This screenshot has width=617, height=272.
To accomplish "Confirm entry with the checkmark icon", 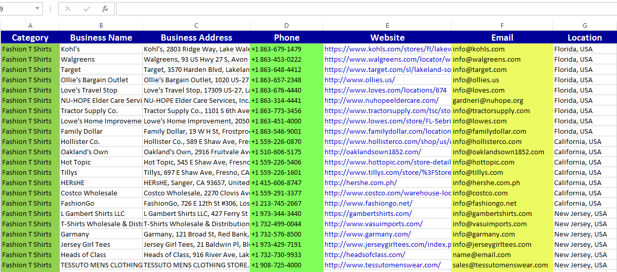I will coord(86,9).
